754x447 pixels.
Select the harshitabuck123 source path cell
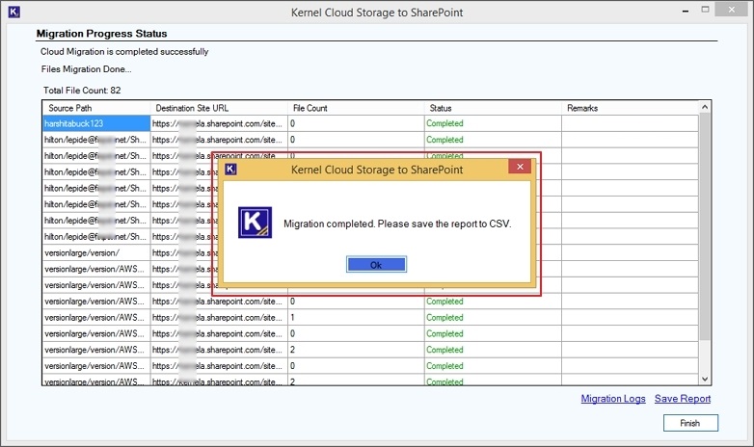pos(96,123)
